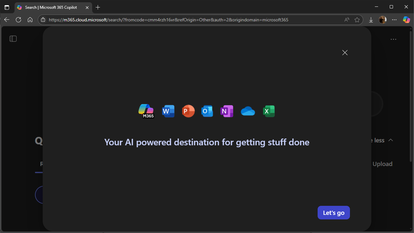The height and width of the screenshot is (233, 414).
Task: Open browser Downloads
Action: point(371,20)
